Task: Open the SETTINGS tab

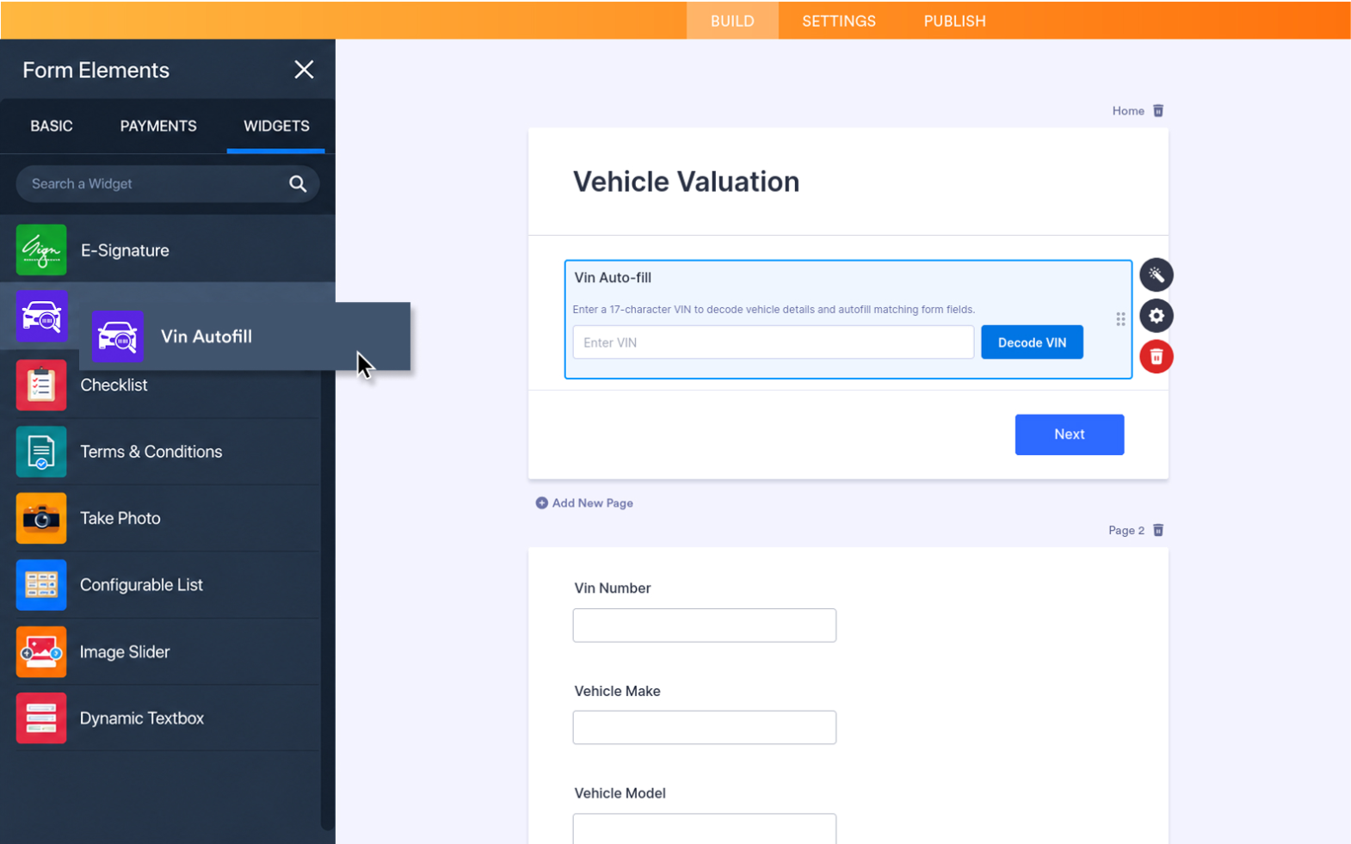Action: (x=839, y=21)
